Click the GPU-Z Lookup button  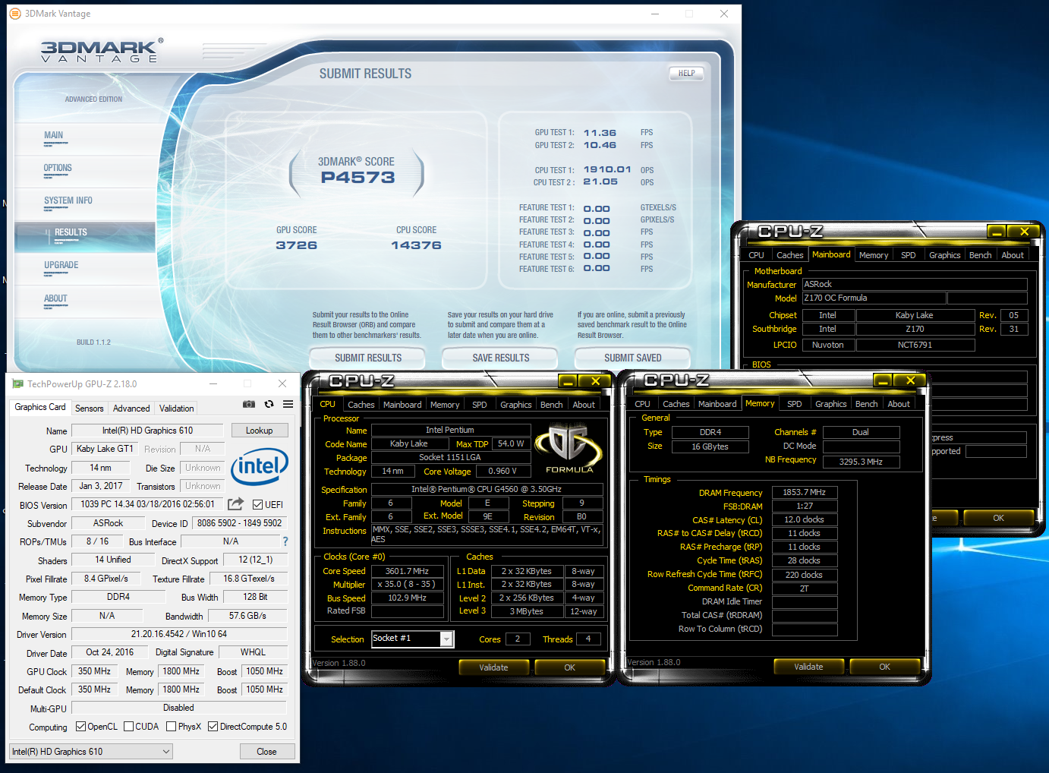tap(260, 431)
